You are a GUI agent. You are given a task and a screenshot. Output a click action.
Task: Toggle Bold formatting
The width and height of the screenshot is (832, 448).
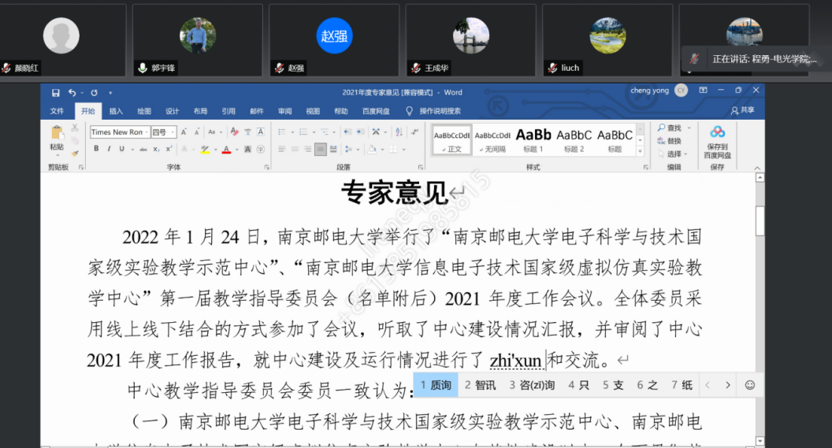pos(96,149)
